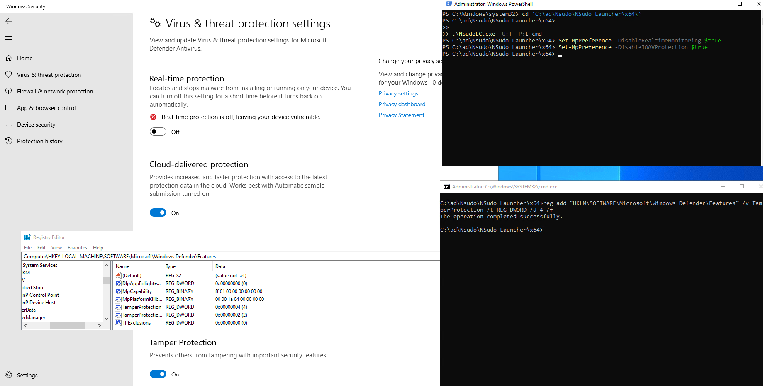This screenshot has height=386, width=763.
Task: Click the Firewall & network protection icon
Action: (x=9, y=91)
